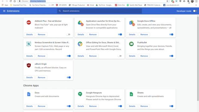Open the www.facebook.com bookmark
The image size is (199, 112).
coord(171,5)
